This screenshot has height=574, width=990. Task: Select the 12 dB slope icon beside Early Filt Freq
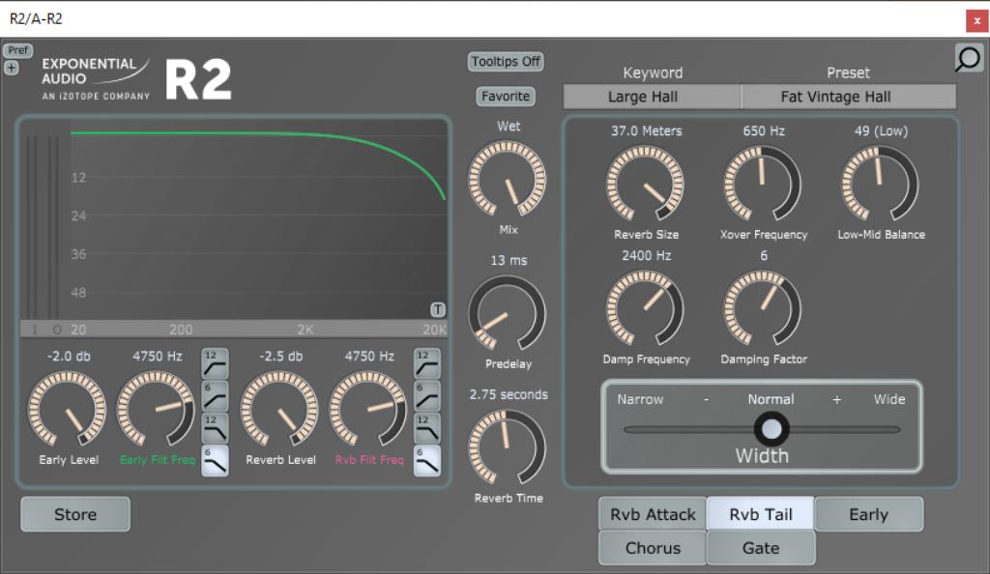coord(215,364)
